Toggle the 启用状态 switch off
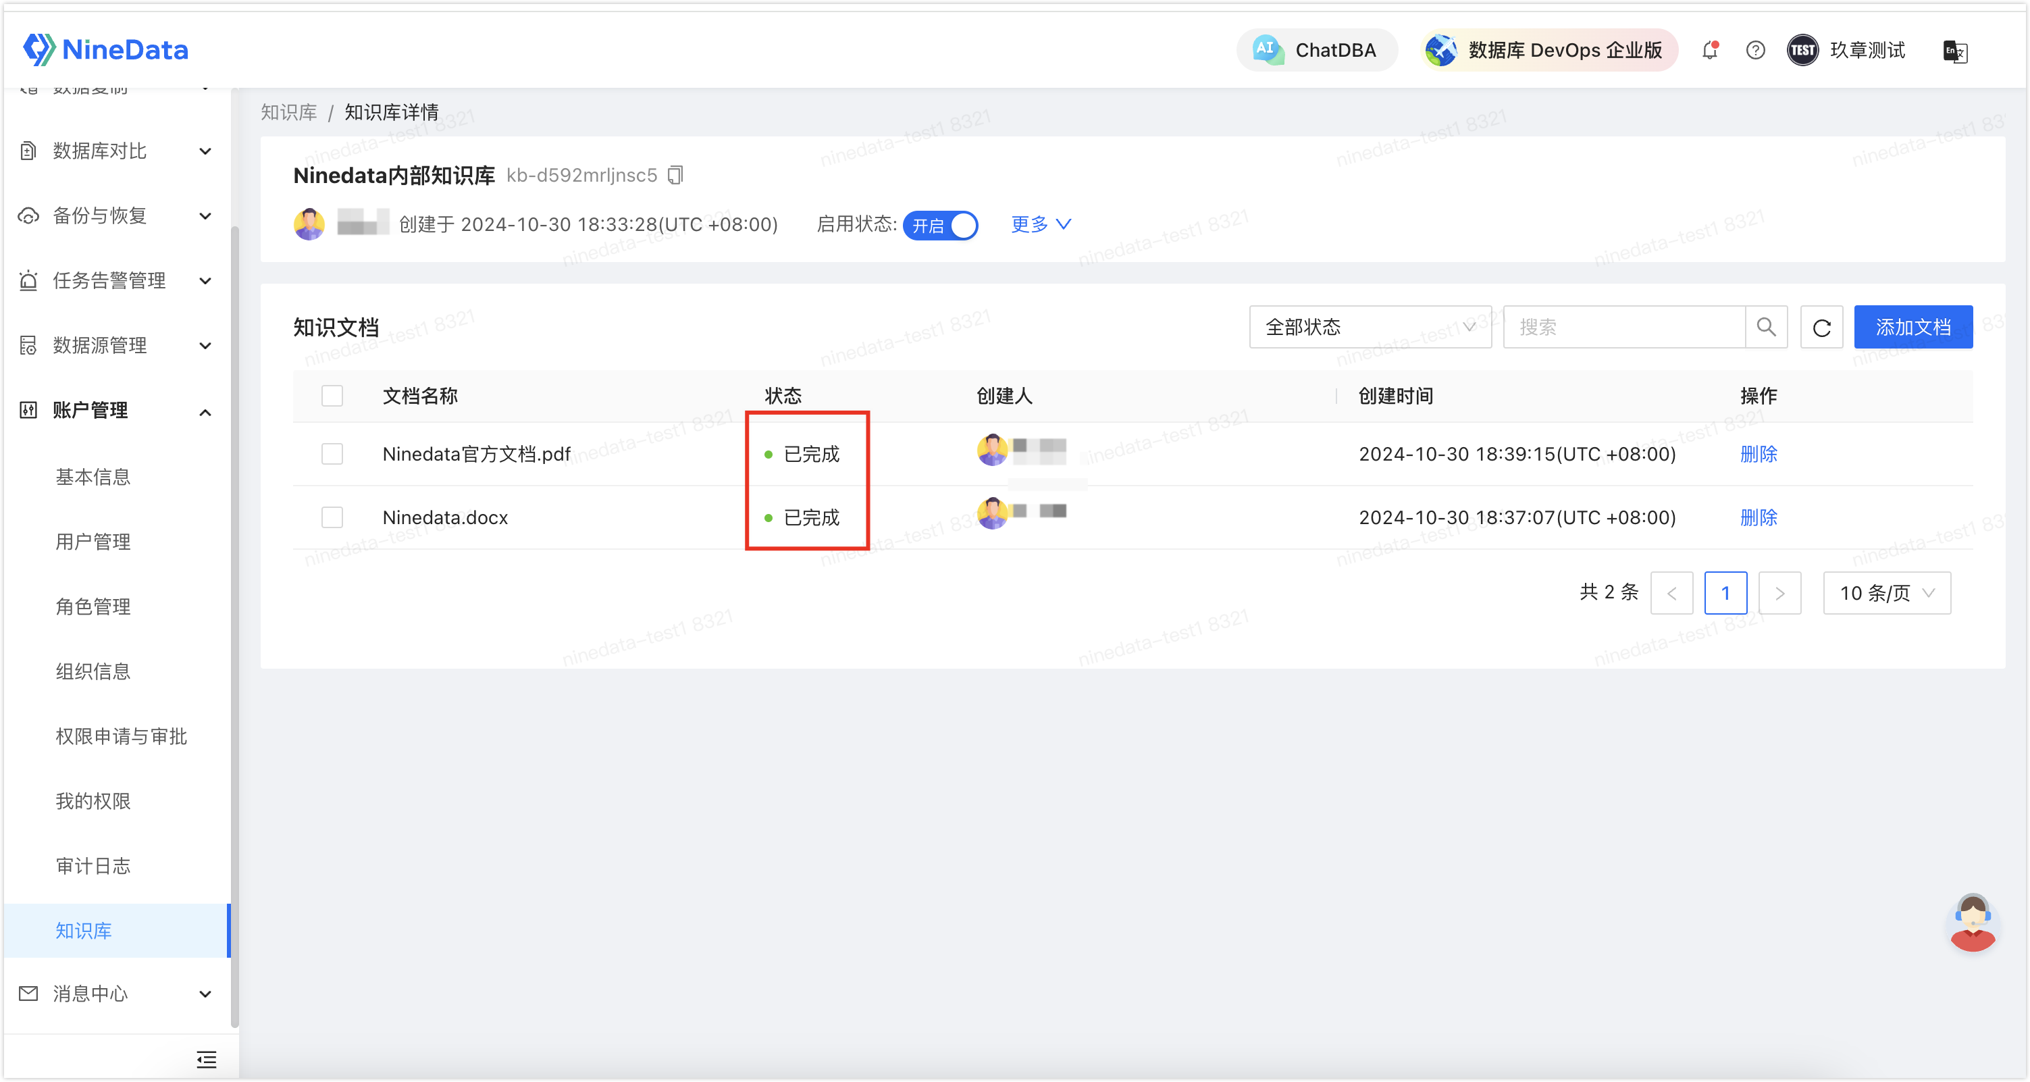Image resolution: width=2030 pixels, height=1082 pixels. point(940,226)
